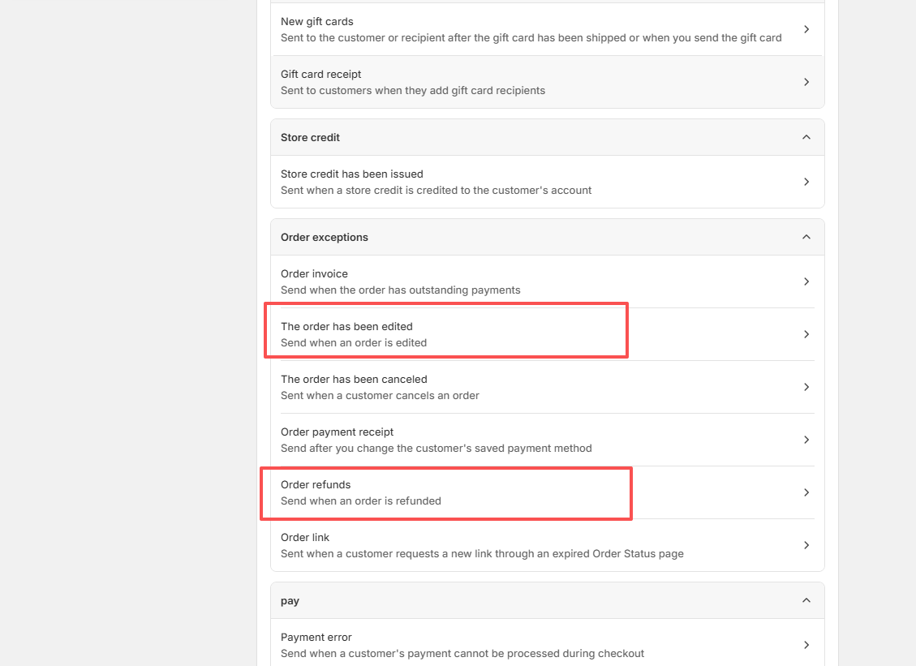
Task: Click the Order refunds row chevron
Action: click(806, 492)
